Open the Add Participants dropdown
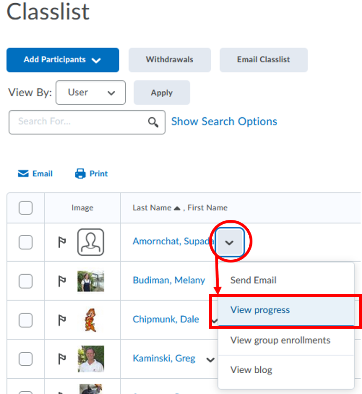 tap(62, 60)
